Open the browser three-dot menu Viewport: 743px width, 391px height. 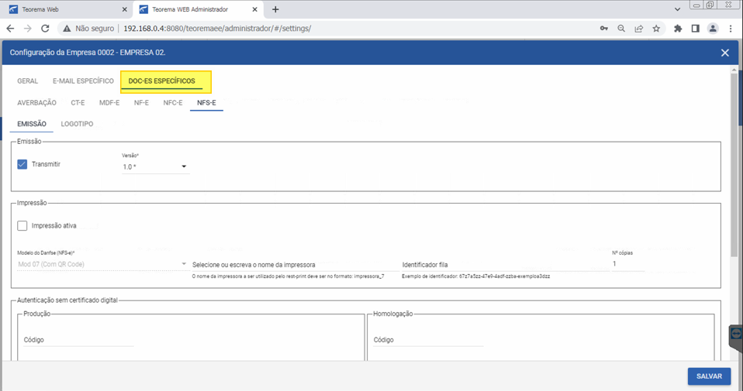coord(731,29)
